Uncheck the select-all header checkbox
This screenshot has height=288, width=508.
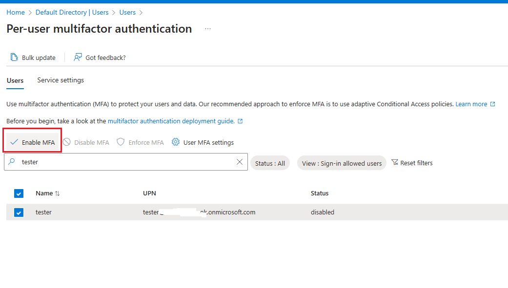[x=19, y=193]
